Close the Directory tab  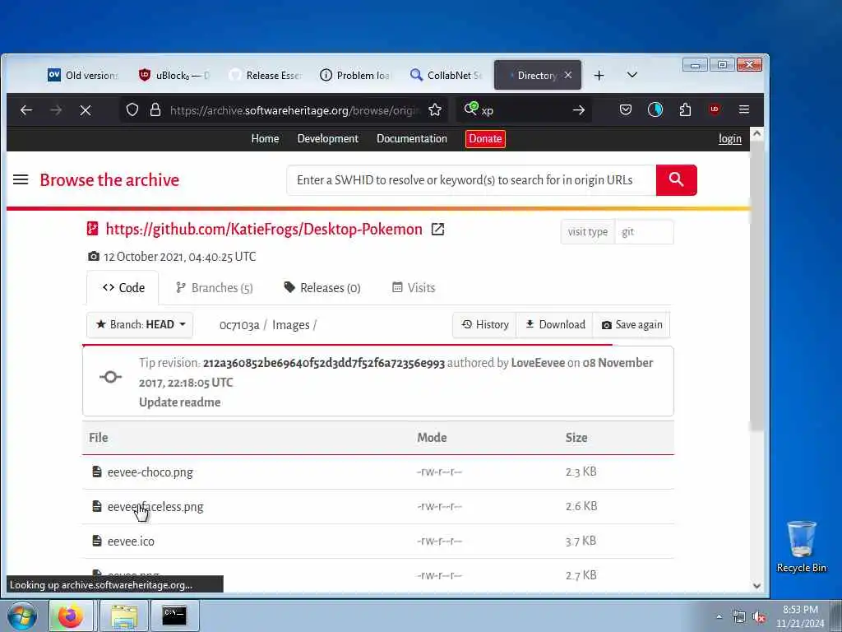coord(568,75)
